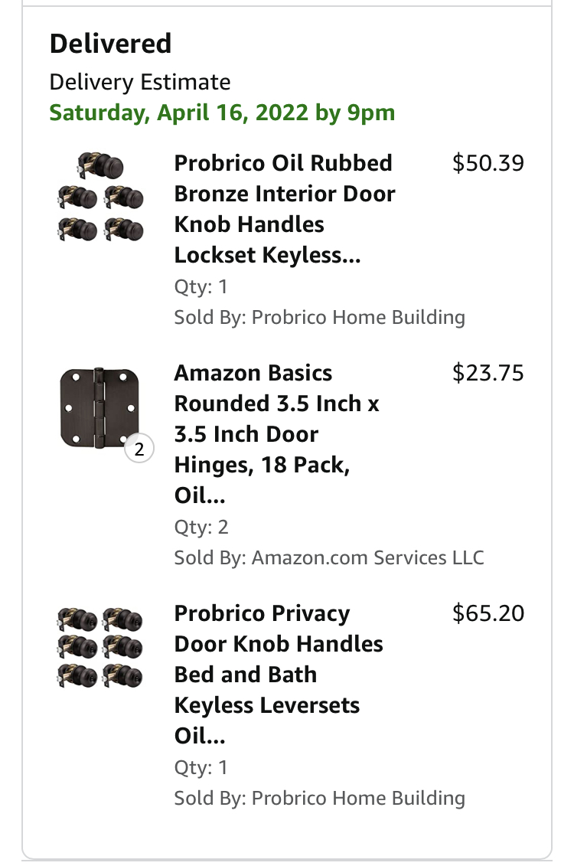Viewport: 574px width, 866px height.
Task: Open the Probrico Privacy door knobs product image
Action: coord(99,647)
